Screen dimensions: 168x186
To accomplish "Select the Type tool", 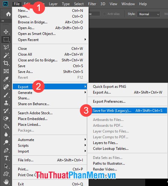I will click(6, 158).
